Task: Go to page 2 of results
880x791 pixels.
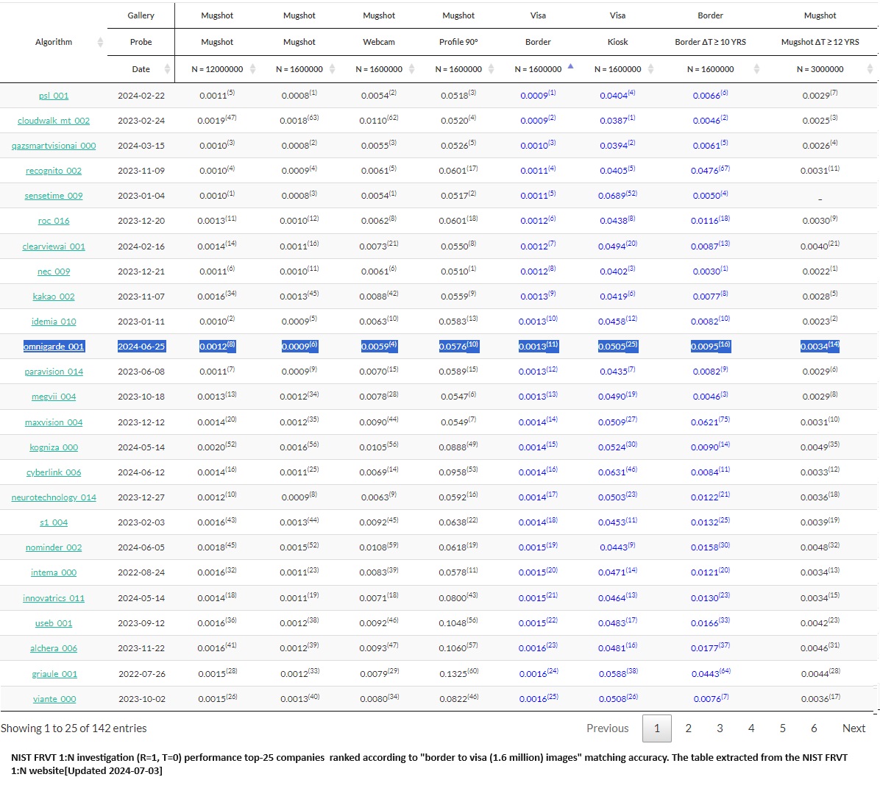Action: (688, 728)
